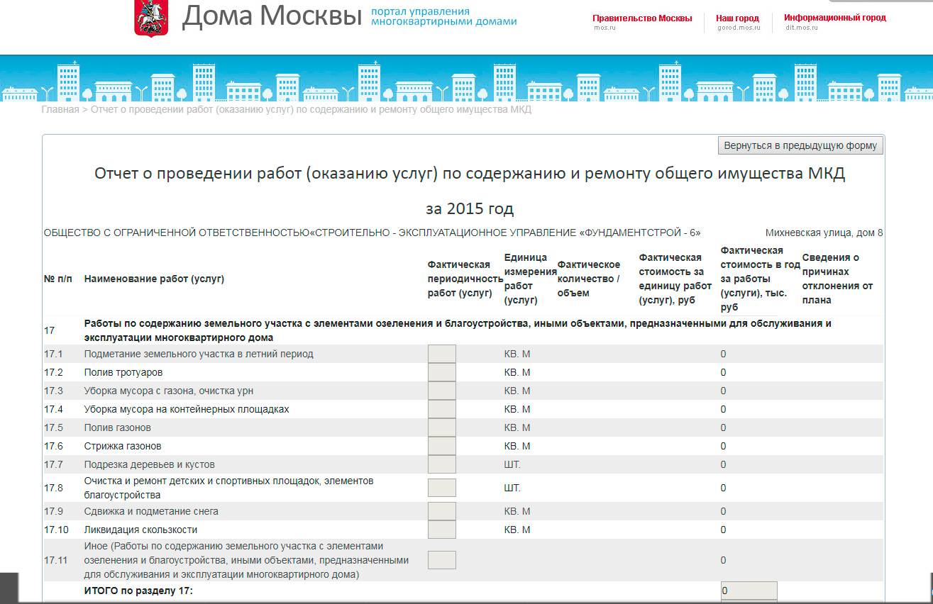Select periodicity field for Ликвидация скользкости

(441, 530)
